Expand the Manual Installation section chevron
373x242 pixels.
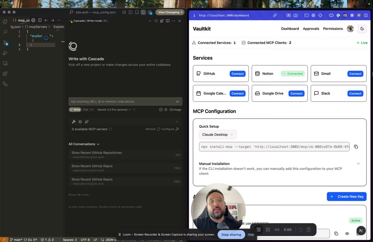[358, 164]
